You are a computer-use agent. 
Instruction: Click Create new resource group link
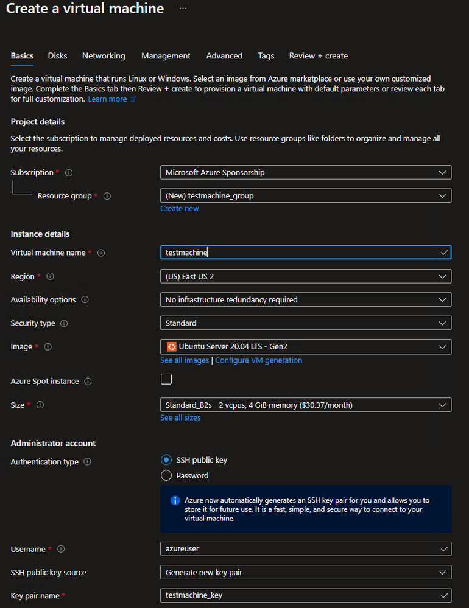tap(179, 209)
